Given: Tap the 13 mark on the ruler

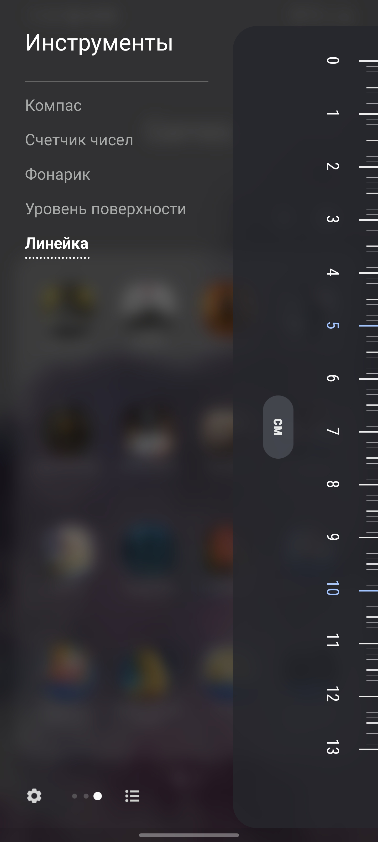Looking at the screenshot, I should click(x=333, y=747).
